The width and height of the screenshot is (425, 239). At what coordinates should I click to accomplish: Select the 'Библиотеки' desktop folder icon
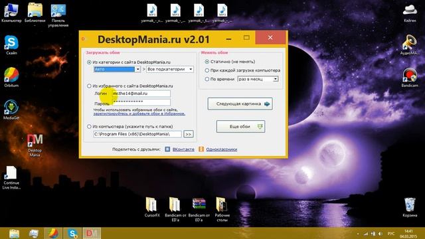click(35, 13)
